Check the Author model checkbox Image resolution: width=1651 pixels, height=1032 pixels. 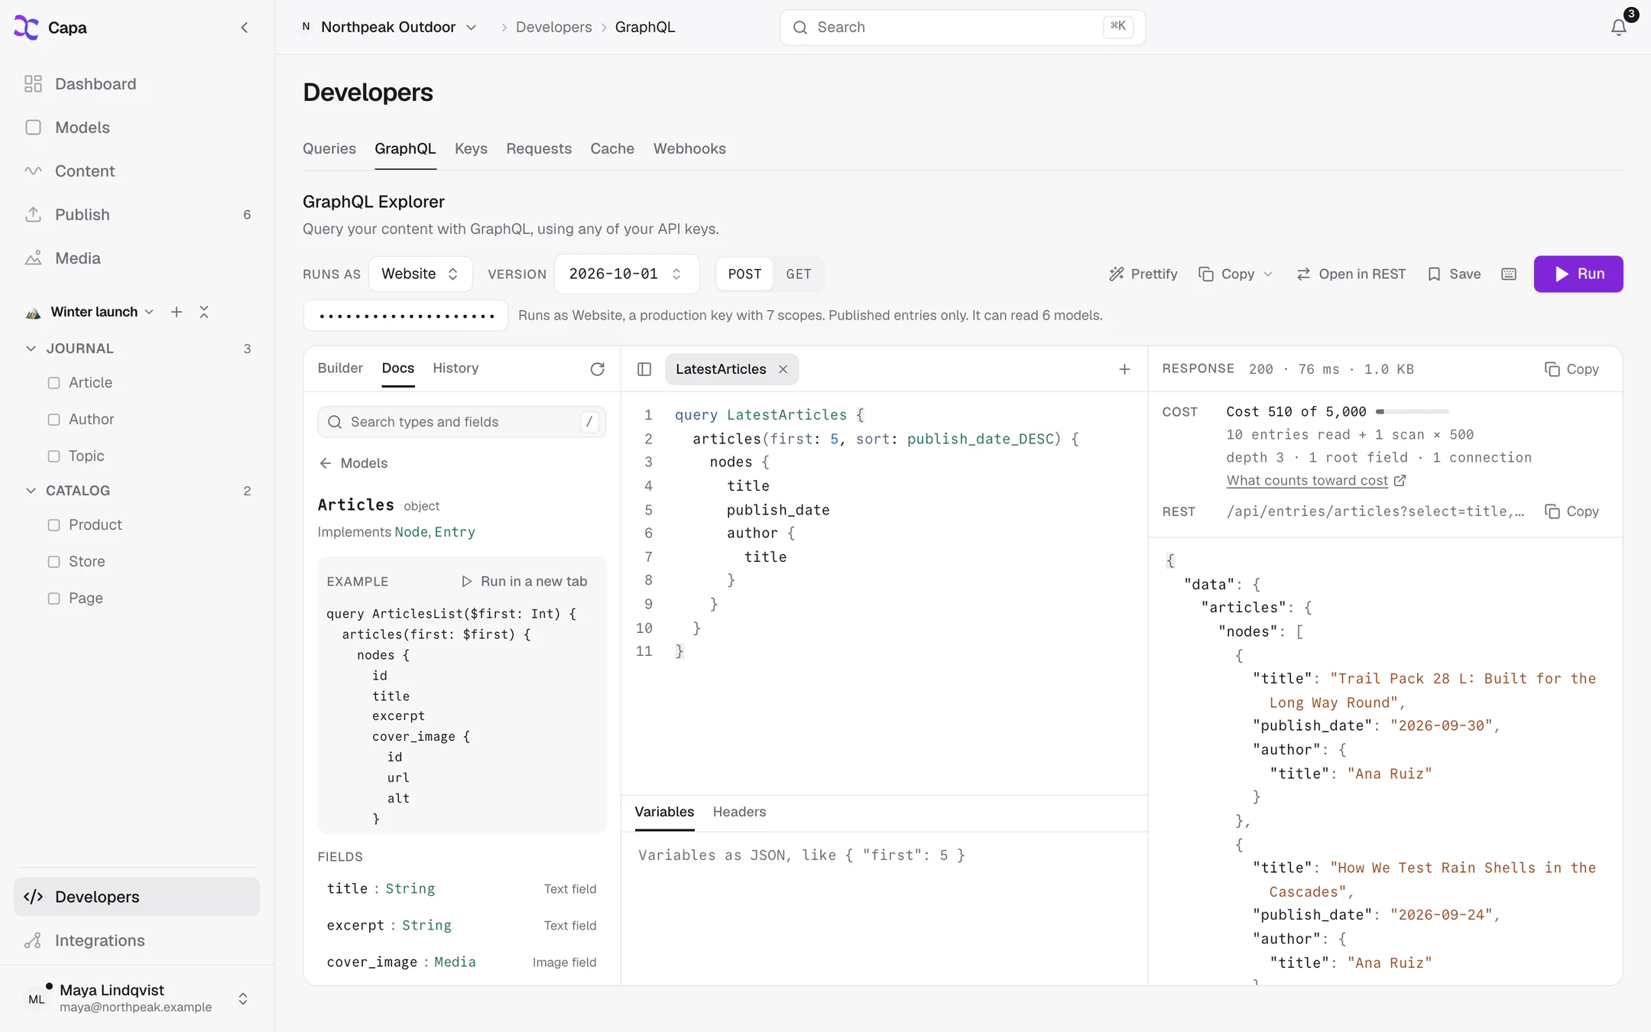(x=54, y=420)
